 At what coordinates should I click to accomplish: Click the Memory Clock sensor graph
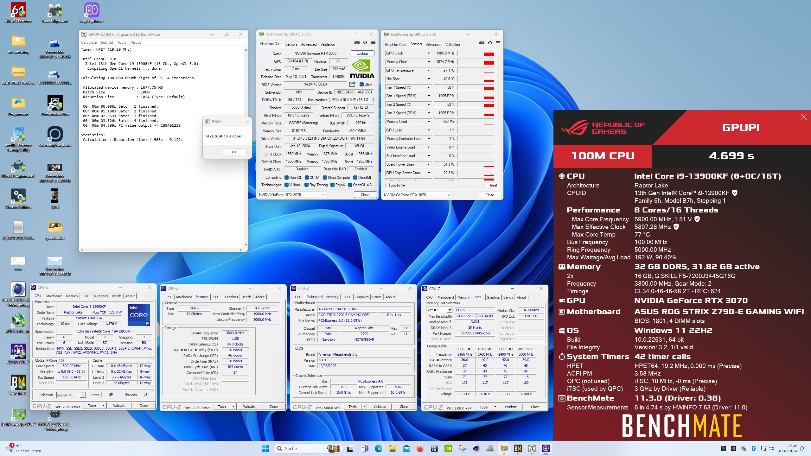pos(476,62)
